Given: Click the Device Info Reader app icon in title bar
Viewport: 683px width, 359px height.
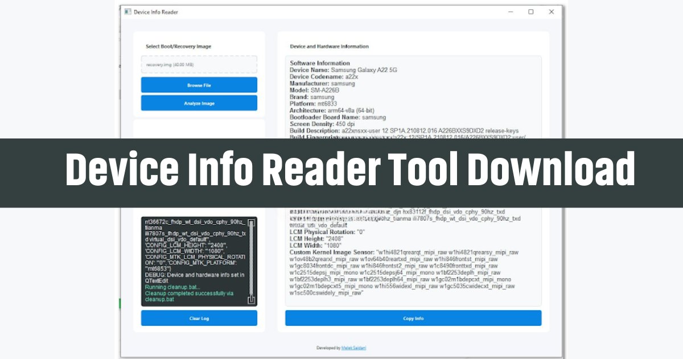Looking at the screenshot, I should (127, 12).
